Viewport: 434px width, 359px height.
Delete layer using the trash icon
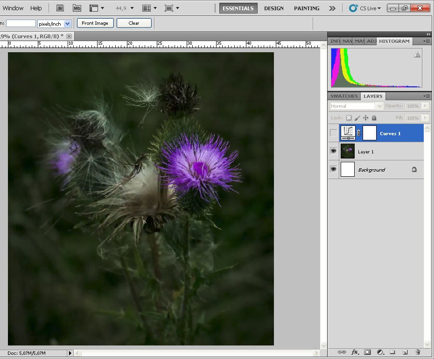(418, 352)
